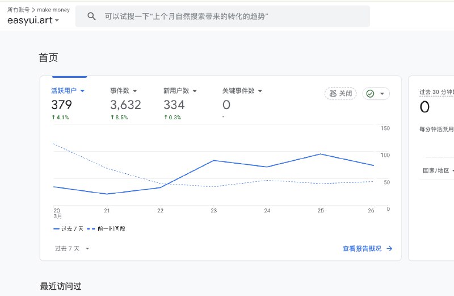Click the 0.3% increase indicator
Viewport: 454px width, 296px height.
(173, 118)
